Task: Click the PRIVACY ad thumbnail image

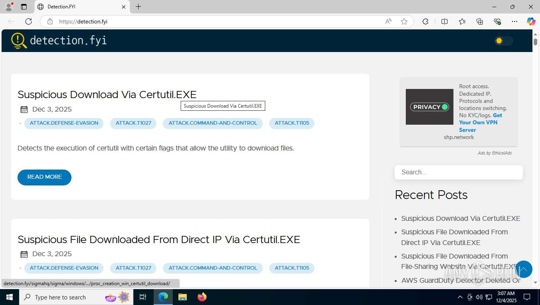Action: (x=429, y=107)
